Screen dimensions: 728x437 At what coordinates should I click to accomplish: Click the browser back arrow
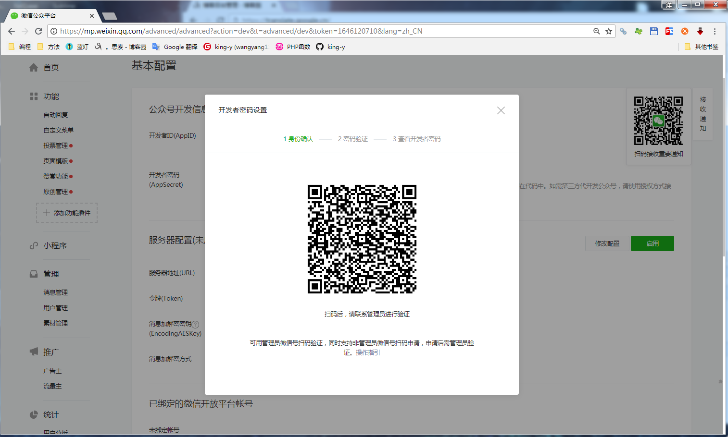click(12, 31)
